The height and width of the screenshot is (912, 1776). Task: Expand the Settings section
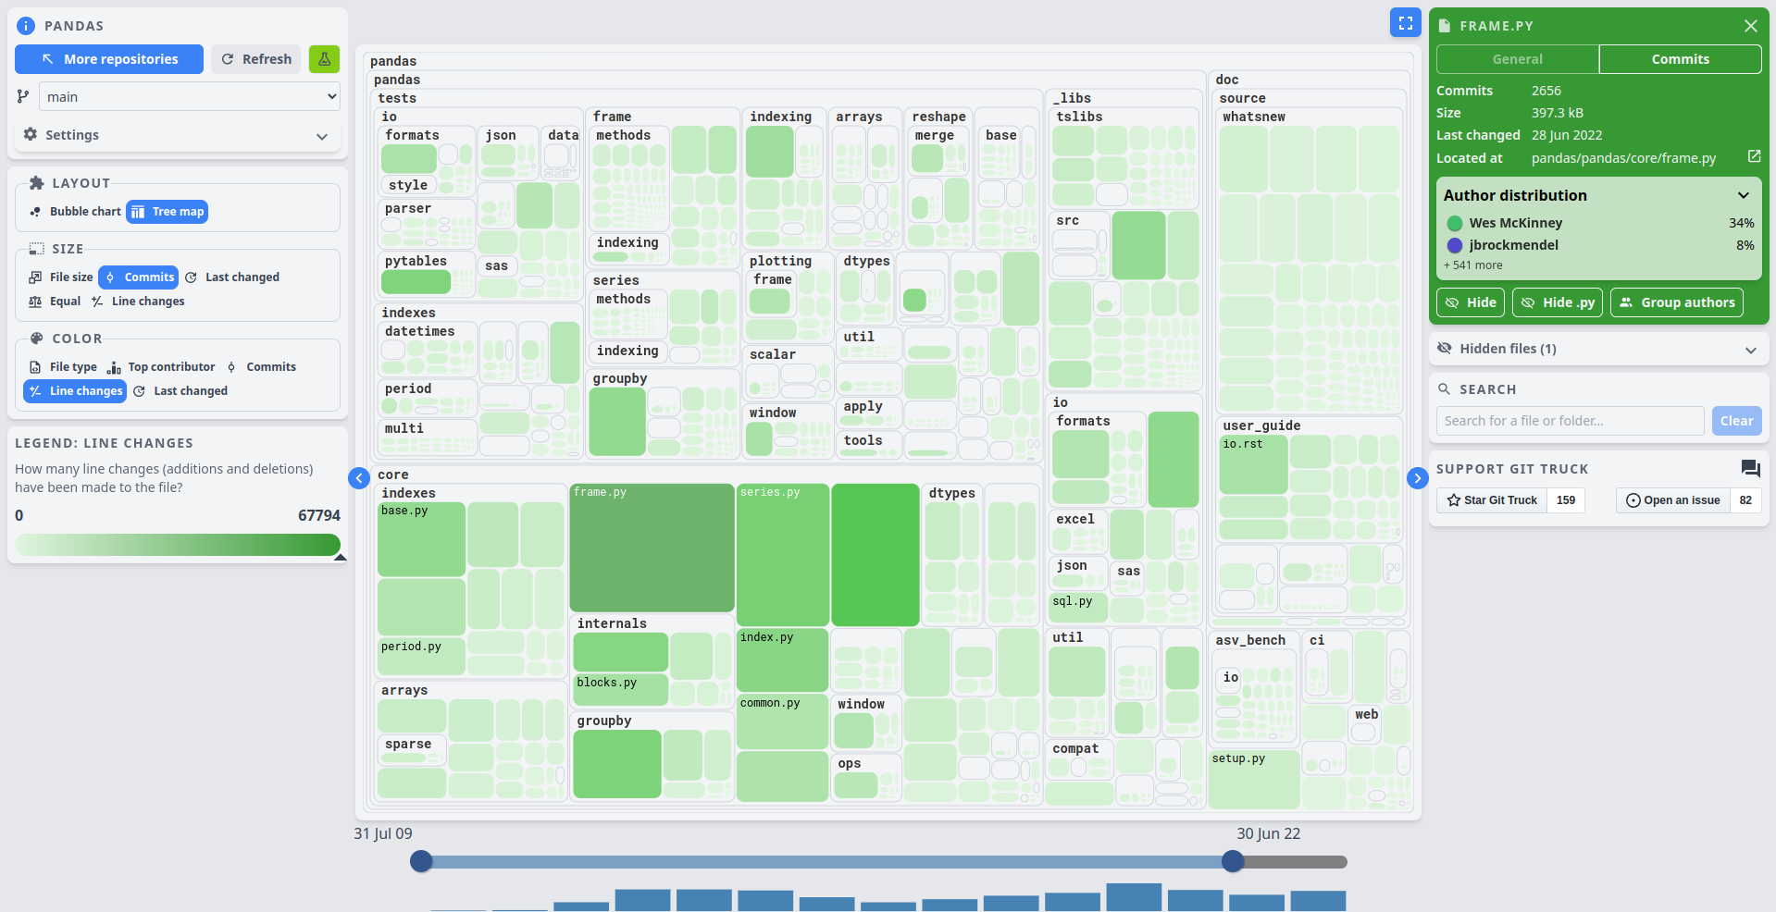tap(178, 135)
